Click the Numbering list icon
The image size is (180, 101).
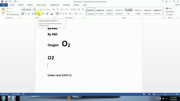(x=62, y=10)
